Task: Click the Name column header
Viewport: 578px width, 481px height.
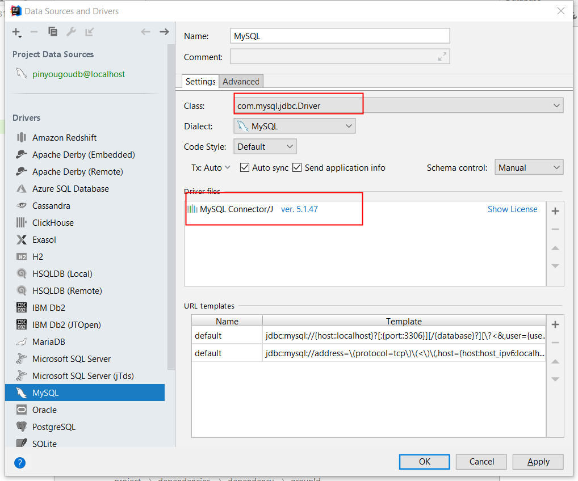Action: 227,321
